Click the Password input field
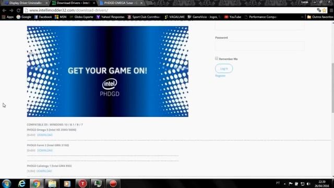The height and width of the screenshot is (188, 334). coord(260,46)
